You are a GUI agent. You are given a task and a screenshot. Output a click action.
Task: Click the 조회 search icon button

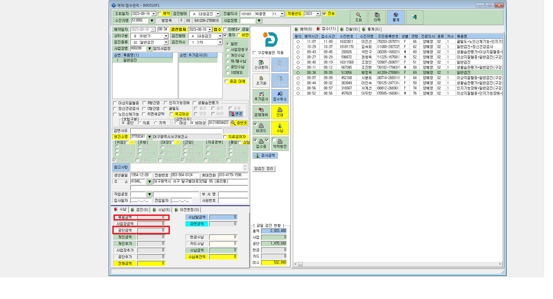point(358,17)
